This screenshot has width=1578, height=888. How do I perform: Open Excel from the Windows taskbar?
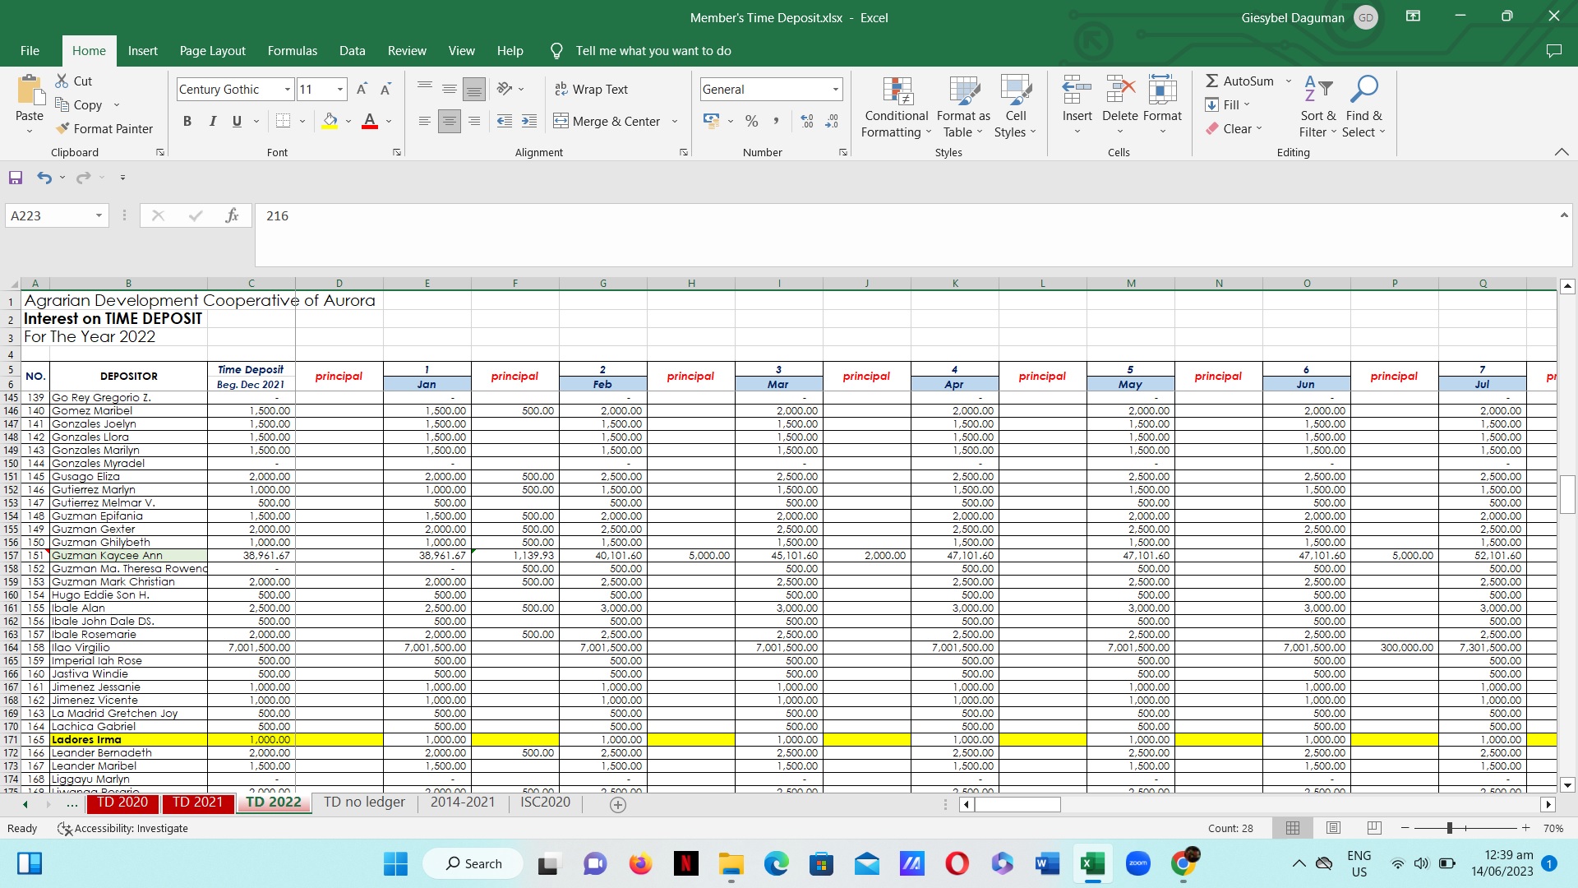1092,863
